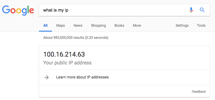The height and width of the screenshot is (100, 215).
Task: Start voice search with the microphone icon
Action: point(191,10)
